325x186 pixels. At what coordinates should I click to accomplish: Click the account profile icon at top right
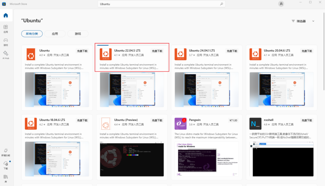(281, 4)
